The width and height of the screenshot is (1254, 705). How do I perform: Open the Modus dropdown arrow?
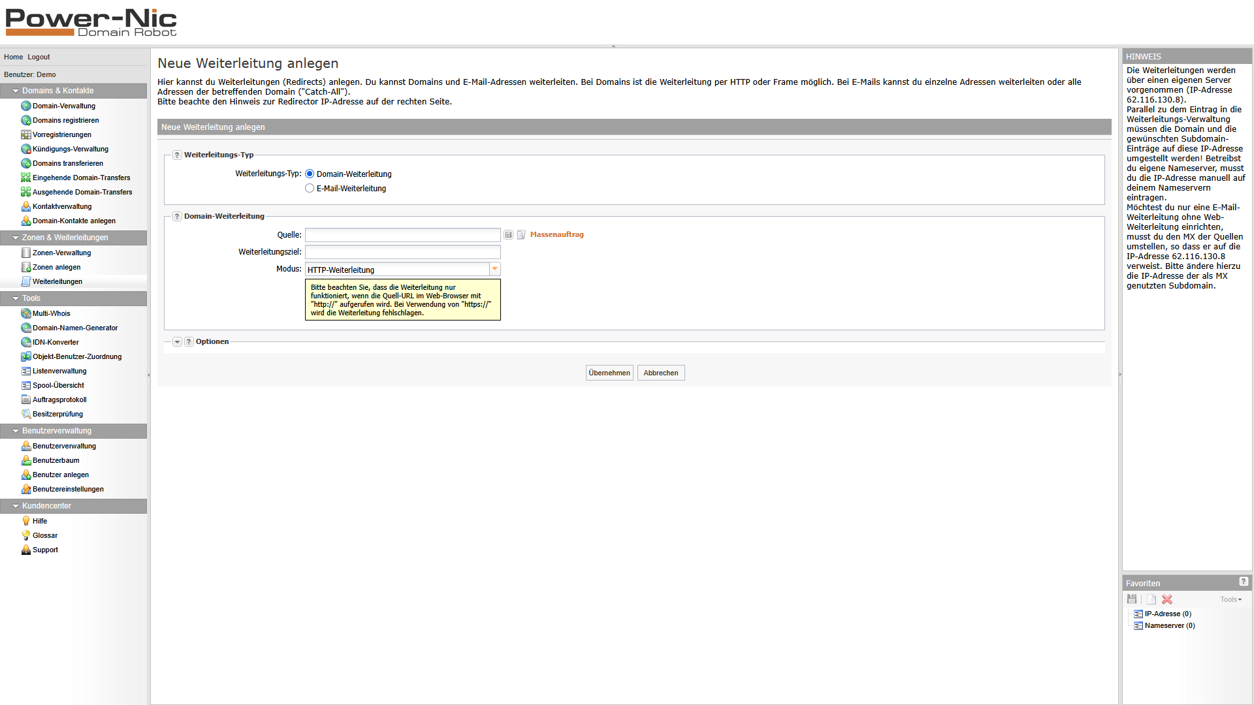point(494,269)
